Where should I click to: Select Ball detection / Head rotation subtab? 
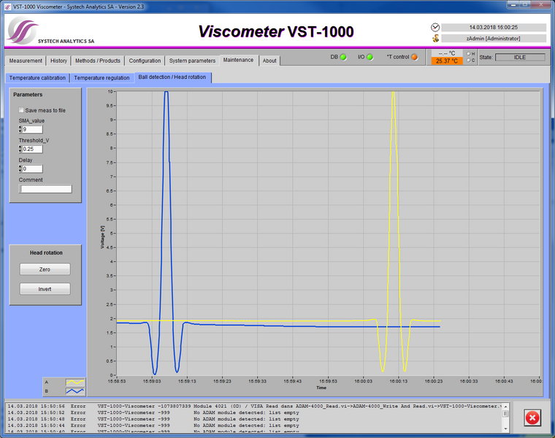click(x=172, y=77)
